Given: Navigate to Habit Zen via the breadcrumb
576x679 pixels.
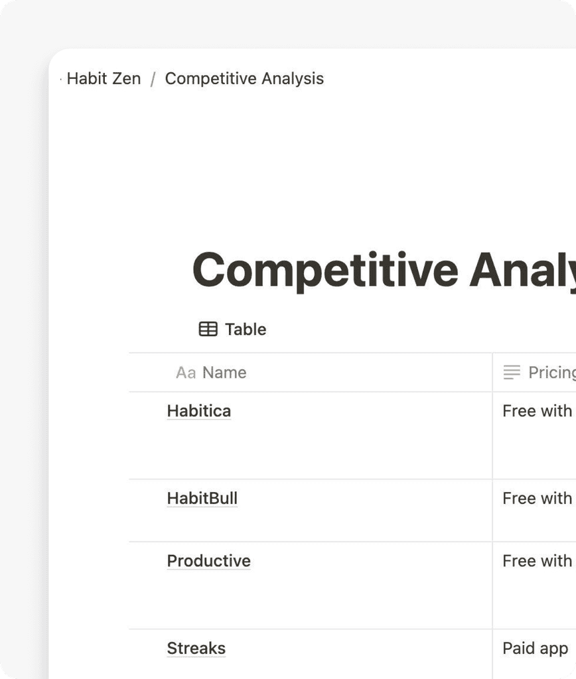Looking at the screenshot, I should (104, 78).
